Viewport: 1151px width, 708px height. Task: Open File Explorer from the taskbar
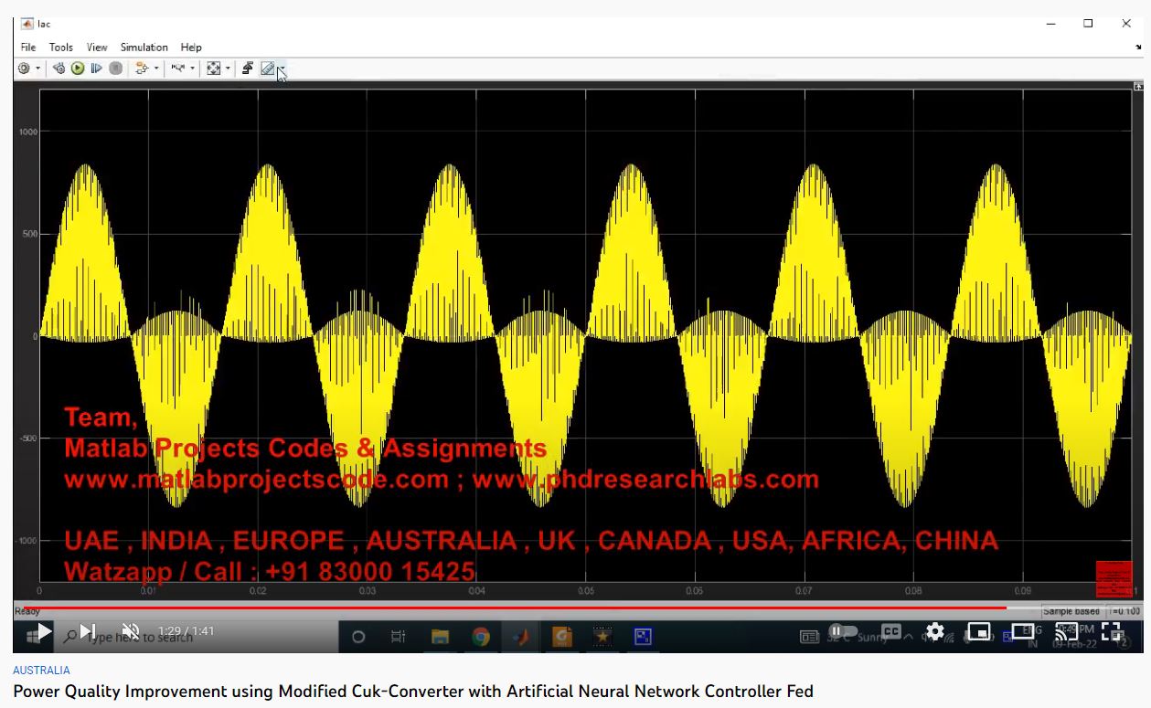440,637
